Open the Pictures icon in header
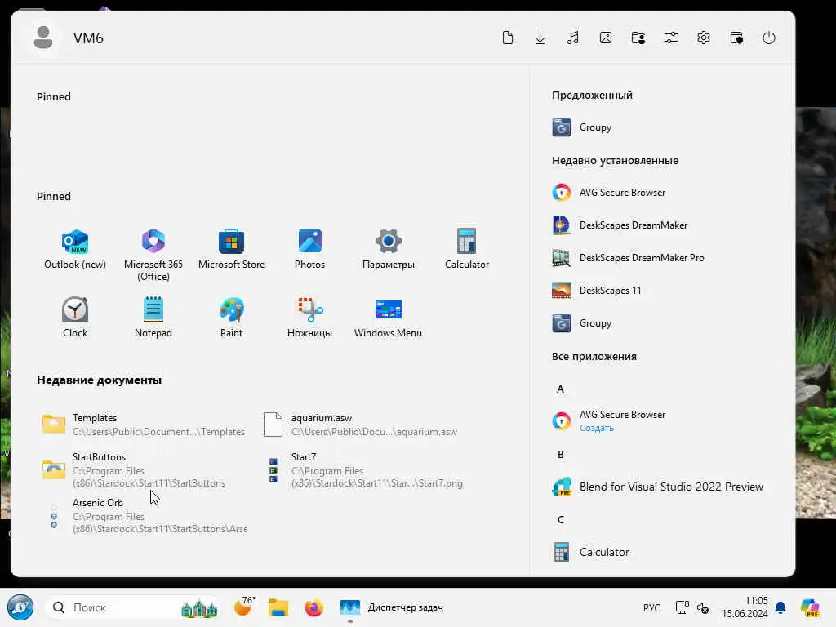836x627 pixels. (606, 38)
